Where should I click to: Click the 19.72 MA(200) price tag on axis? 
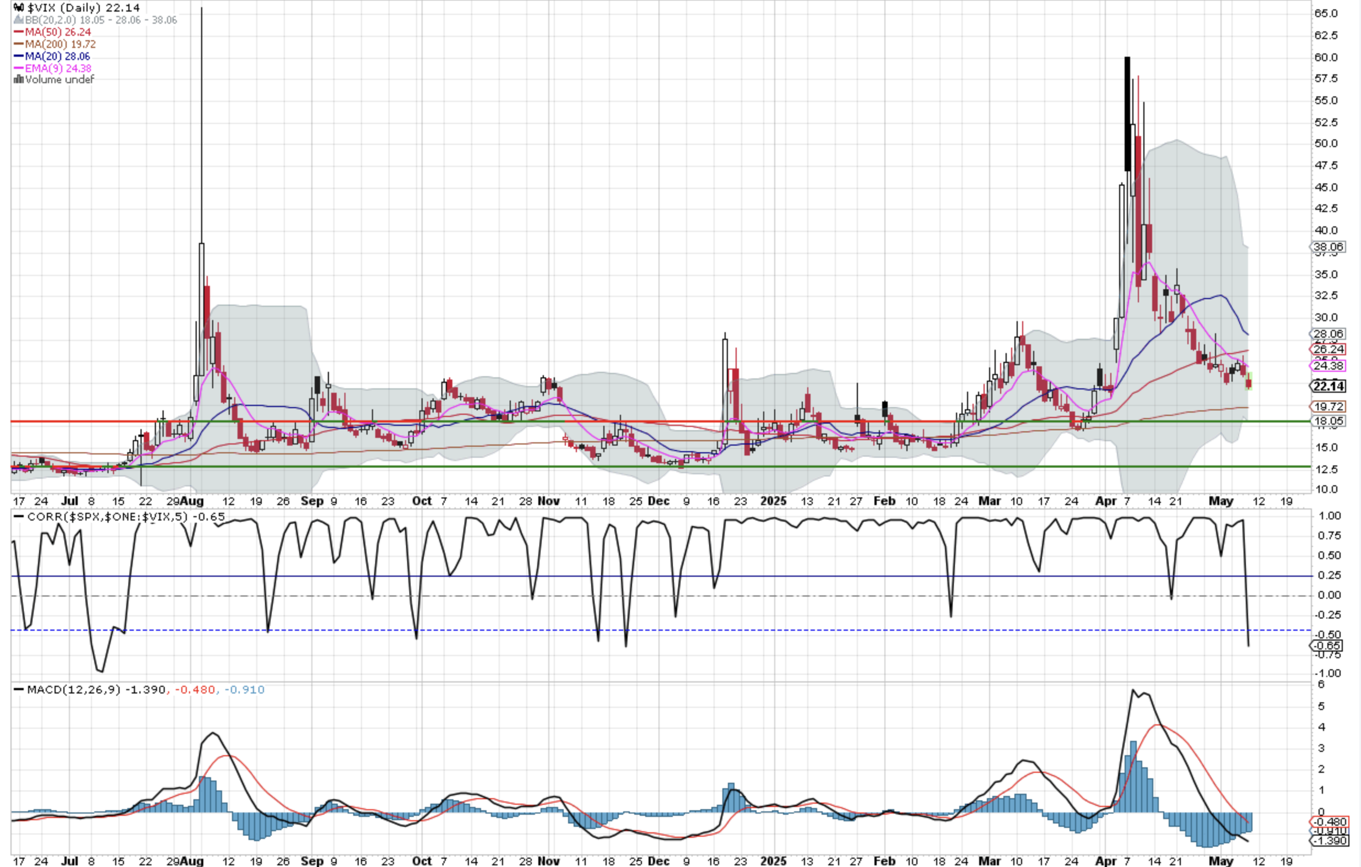click(1328, 407)
